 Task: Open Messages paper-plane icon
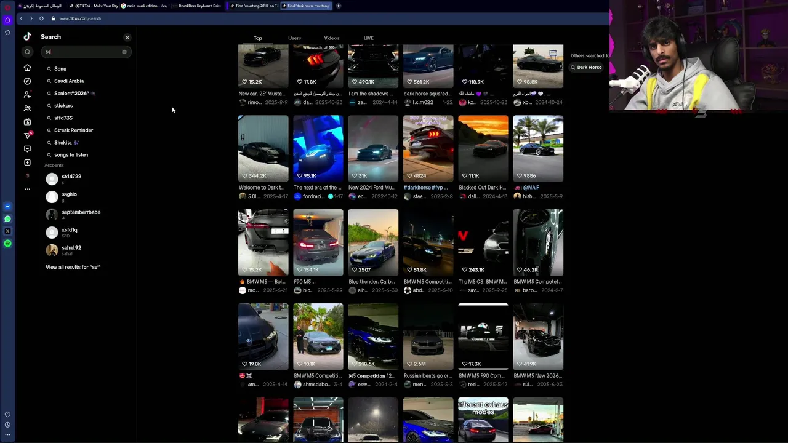(x=27, y=135)
